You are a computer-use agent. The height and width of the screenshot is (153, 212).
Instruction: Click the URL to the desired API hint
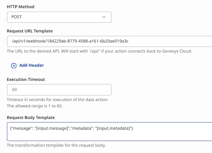click(99, 51)
